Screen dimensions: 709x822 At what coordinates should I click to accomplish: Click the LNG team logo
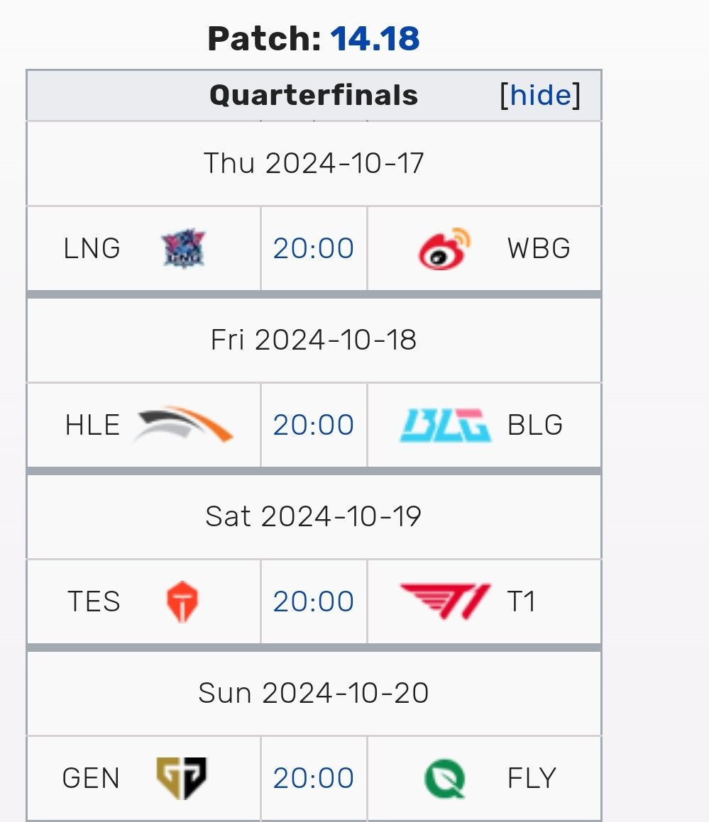click(x=182, y=249)
